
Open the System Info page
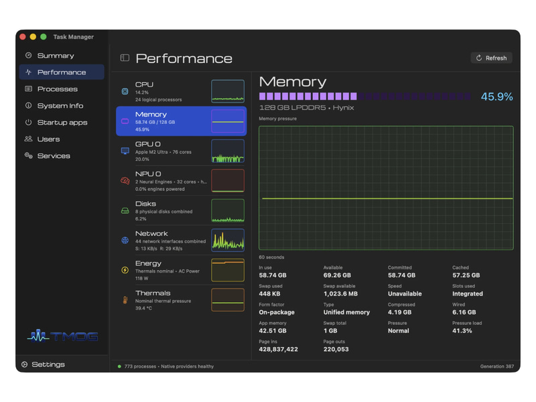[62, 106]
